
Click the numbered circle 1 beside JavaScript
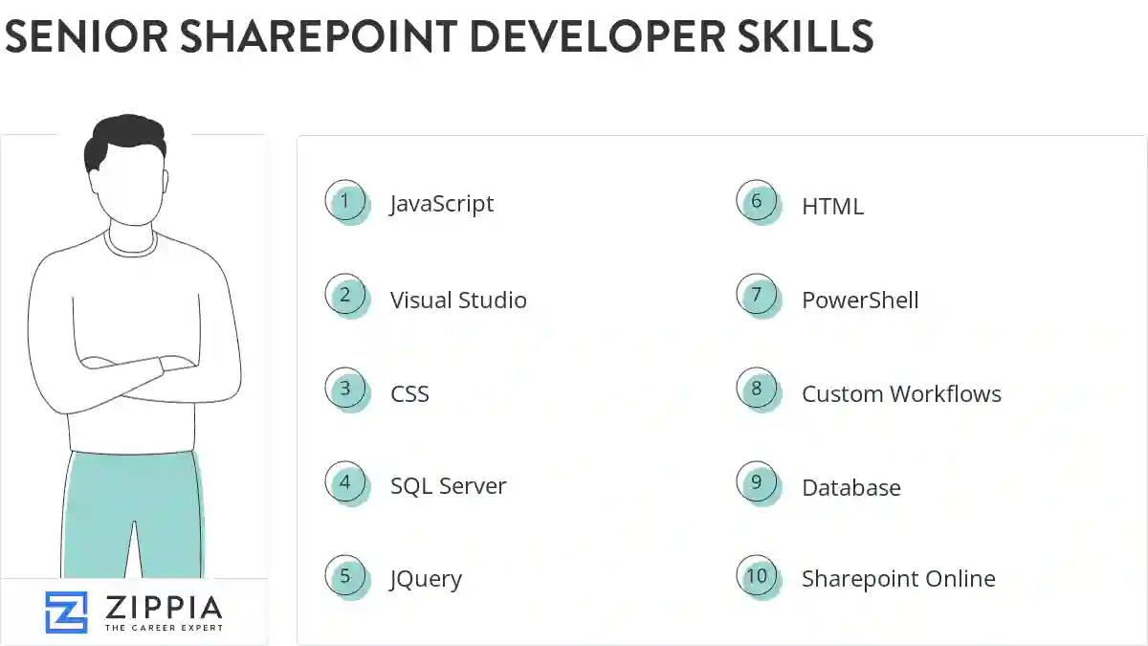pyautogui.click(x=346, y=201)
